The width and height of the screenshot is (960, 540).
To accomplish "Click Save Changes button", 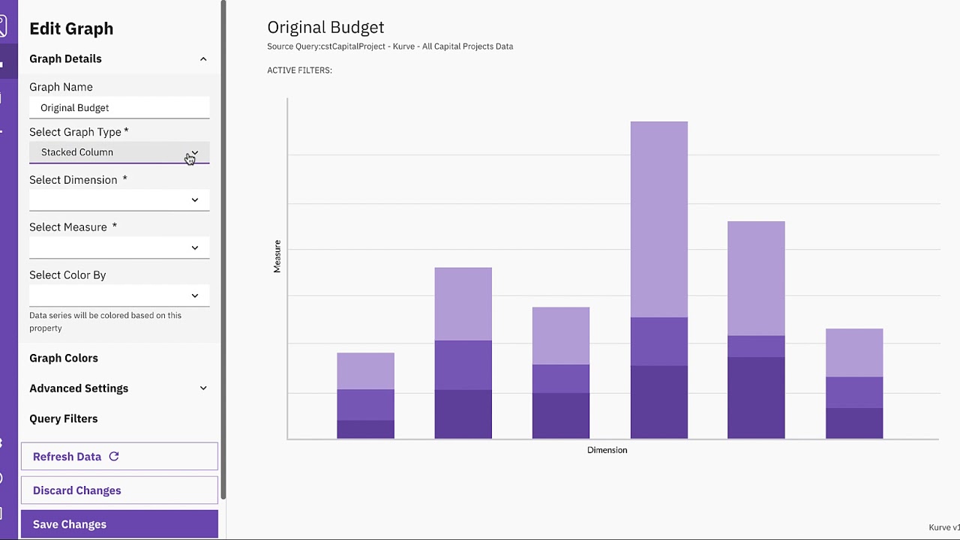I will pyautogui.click(x=119, y=524).
